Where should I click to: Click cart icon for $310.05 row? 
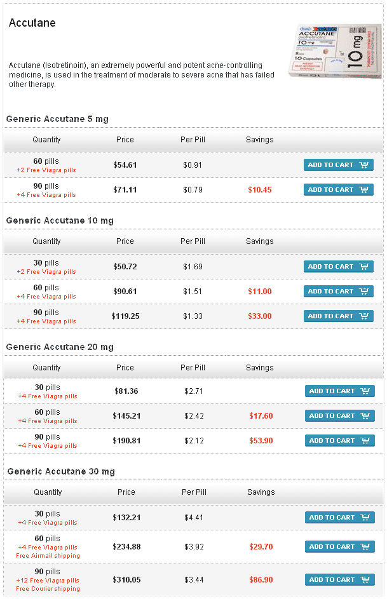[x=339, y=580]
